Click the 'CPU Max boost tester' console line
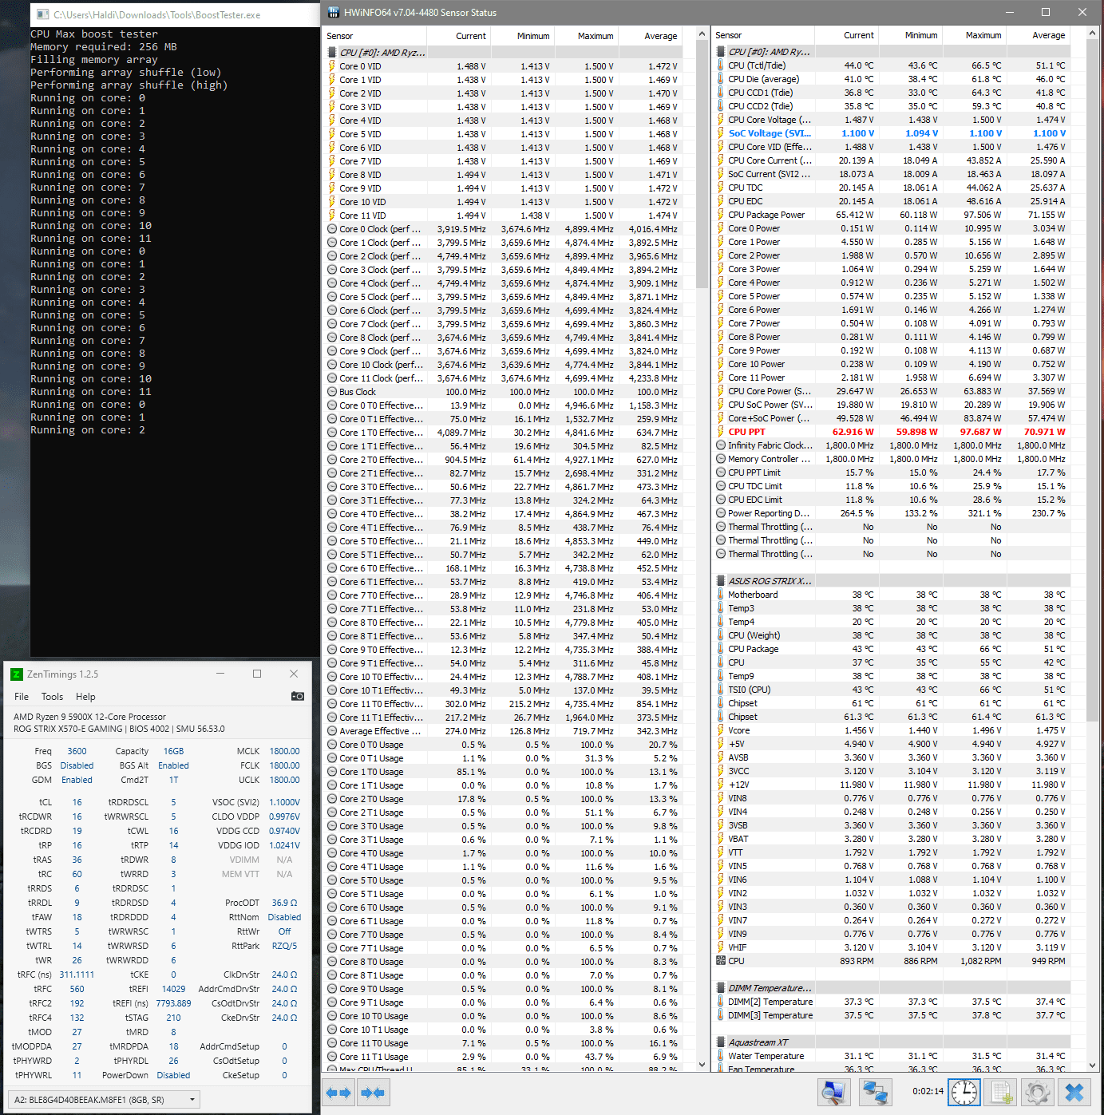The height and width of the screenshot is (1115, 1104). tap(94, 34)
